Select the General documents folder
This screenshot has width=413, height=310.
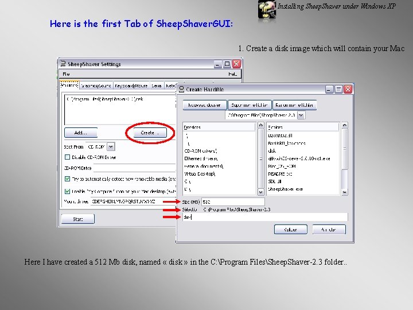click(204, 166)
